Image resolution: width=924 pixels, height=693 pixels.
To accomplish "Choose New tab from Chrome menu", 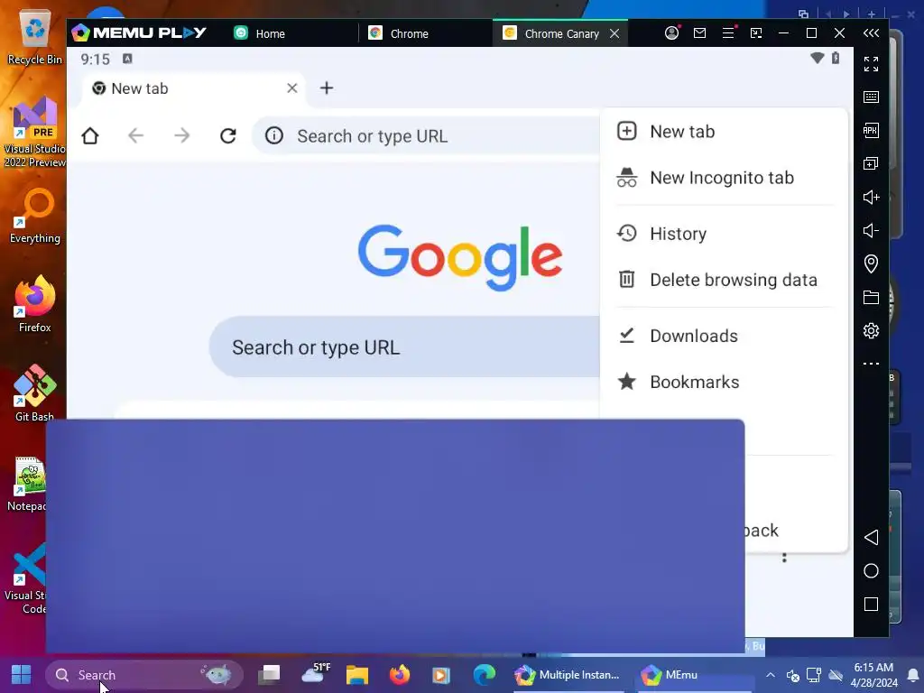I will point(725,132).
